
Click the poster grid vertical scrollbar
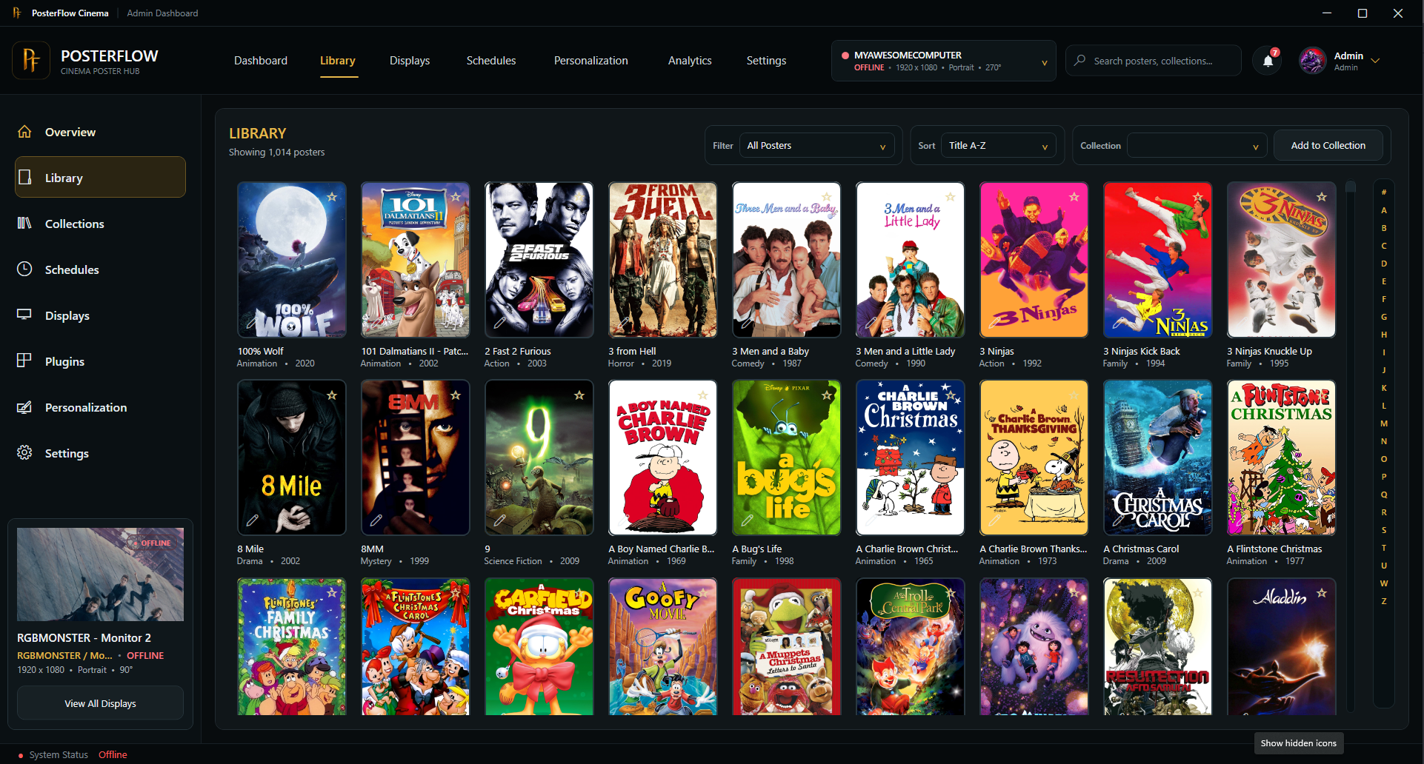(x=1351, y=447)
